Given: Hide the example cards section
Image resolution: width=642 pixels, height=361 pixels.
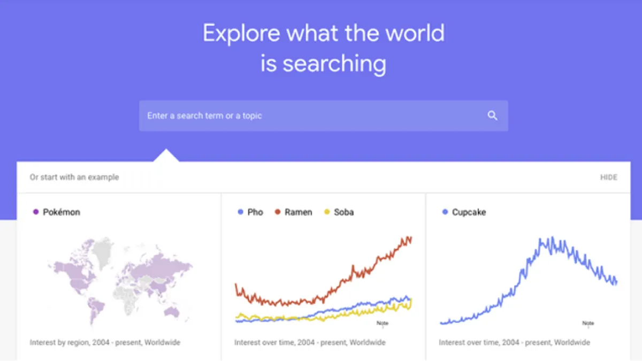Looking at the screenshot, I should click(608, 178).
